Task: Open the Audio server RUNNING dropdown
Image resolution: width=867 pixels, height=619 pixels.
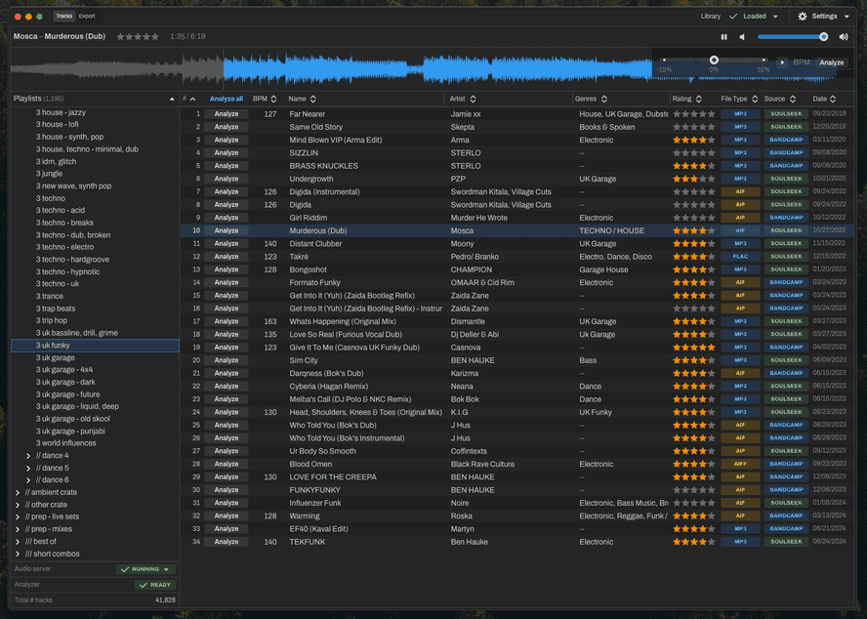Action: click(x=146, y=569)
